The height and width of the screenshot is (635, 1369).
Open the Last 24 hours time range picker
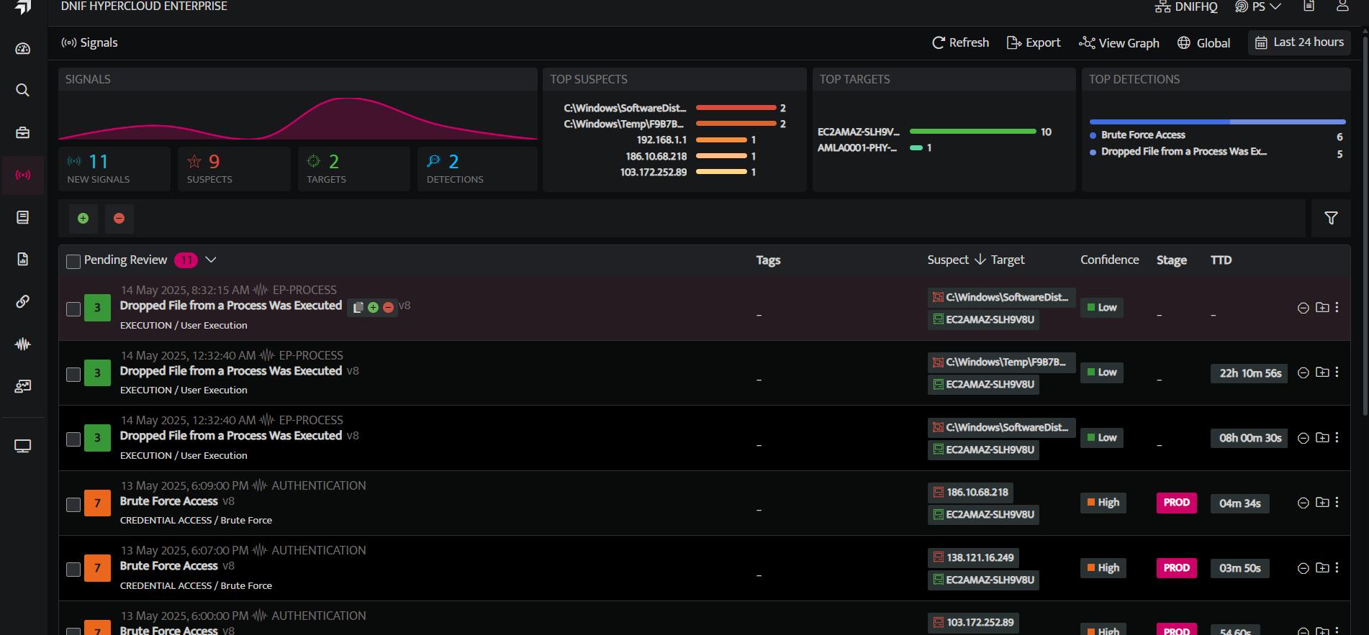pos(1299,42)
